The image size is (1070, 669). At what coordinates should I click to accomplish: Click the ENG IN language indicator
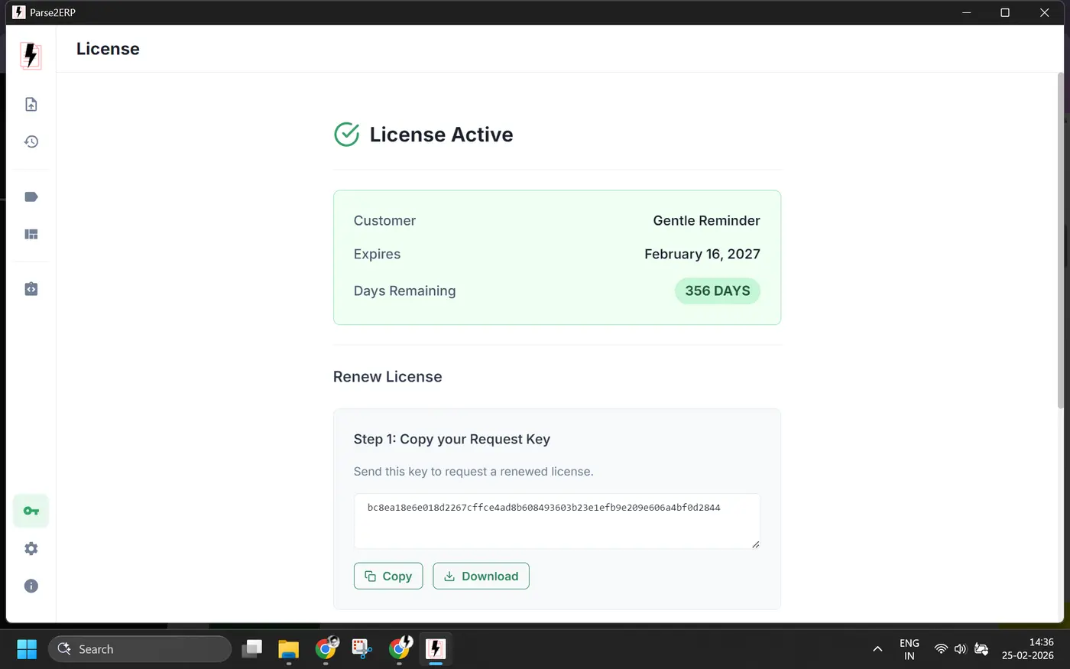909,649
